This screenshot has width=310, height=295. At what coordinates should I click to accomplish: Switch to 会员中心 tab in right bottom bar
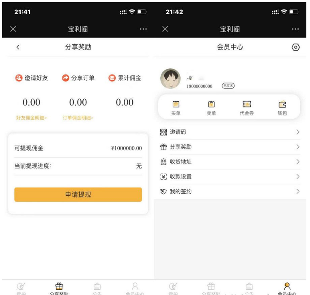pyautogui.click(x=287, y=288)
